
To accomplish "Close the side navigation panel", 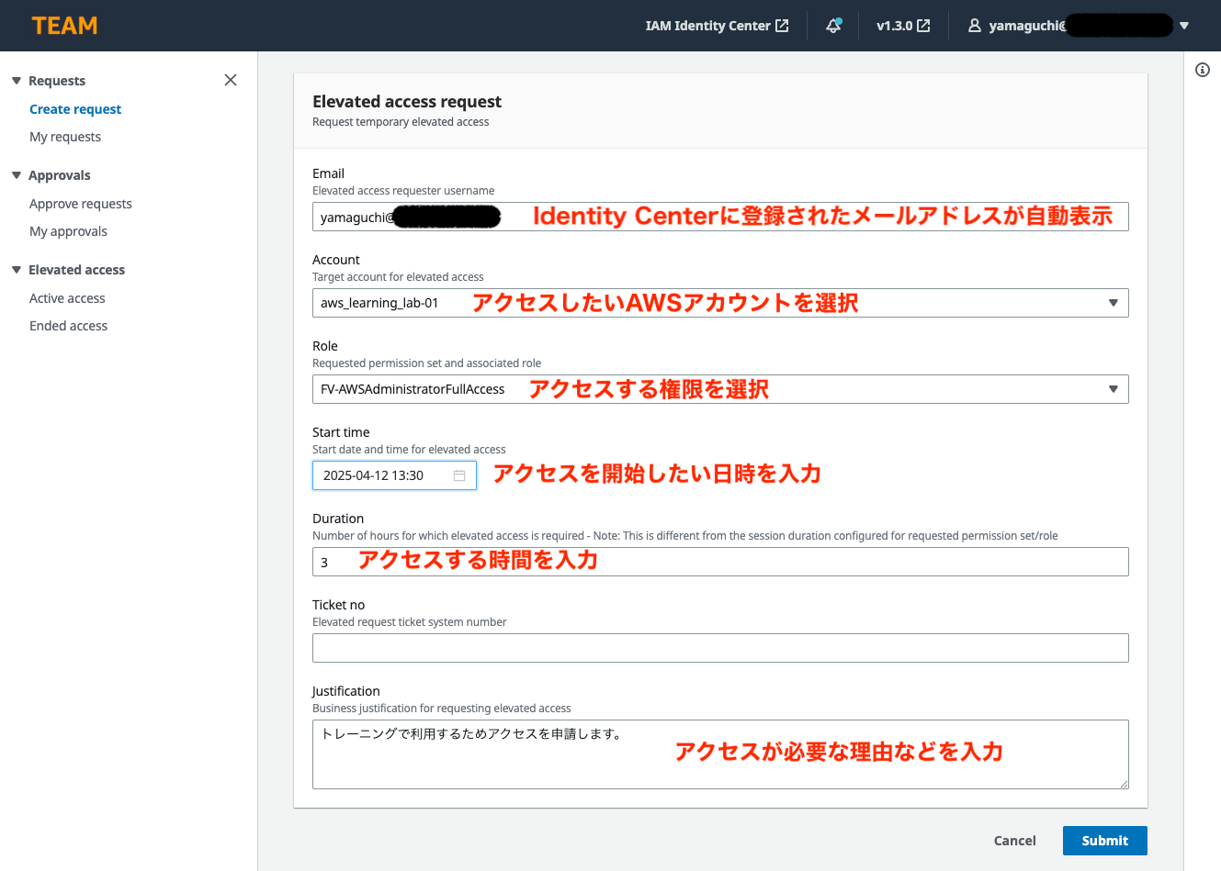I will (231, 80).
